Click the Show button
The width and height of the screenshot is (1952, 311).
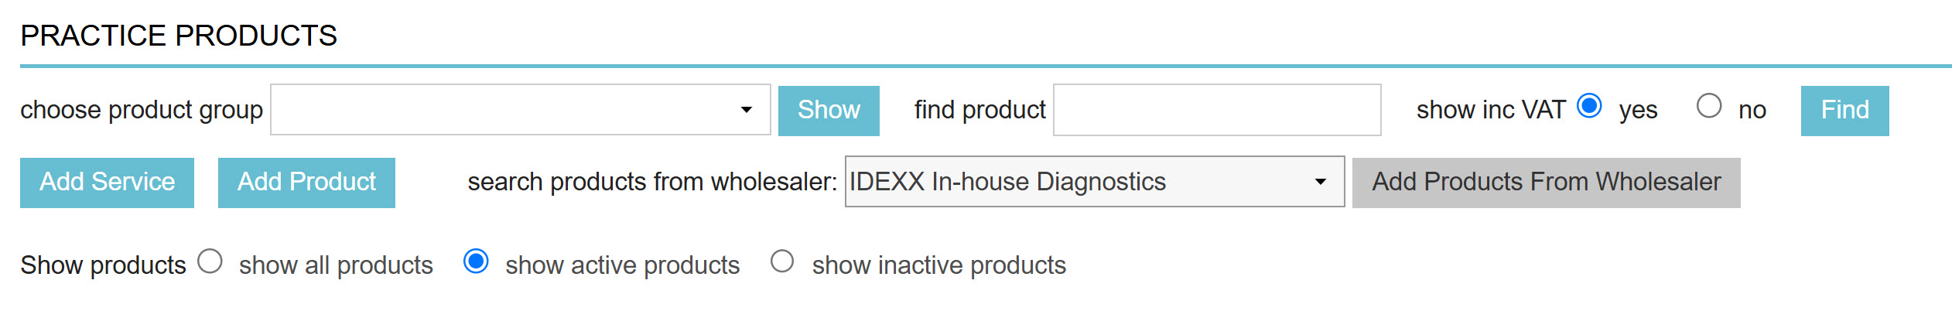click(x=828, y=111)
